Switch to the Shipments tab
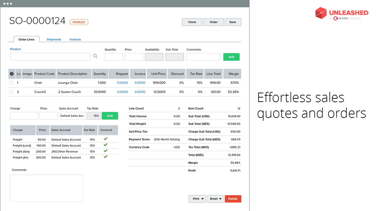 [54, 39]
